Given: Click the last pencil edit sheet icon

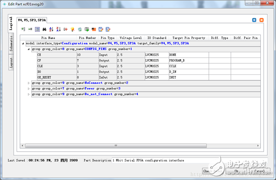Looking at the screenshot, I should [x=108, y=29].
